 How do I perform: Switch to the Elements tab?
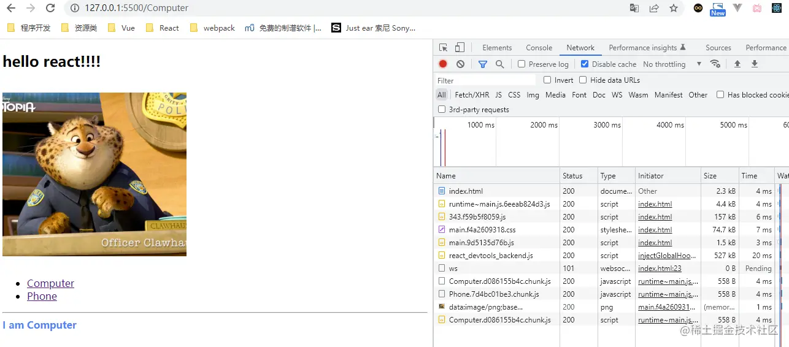(x=497, y=48)
